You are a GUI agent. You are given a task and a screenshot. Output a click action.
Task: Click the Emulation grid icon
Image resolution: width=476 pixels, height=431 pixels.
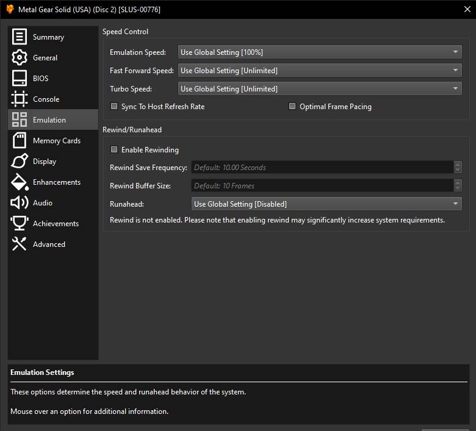click(20, 119)
